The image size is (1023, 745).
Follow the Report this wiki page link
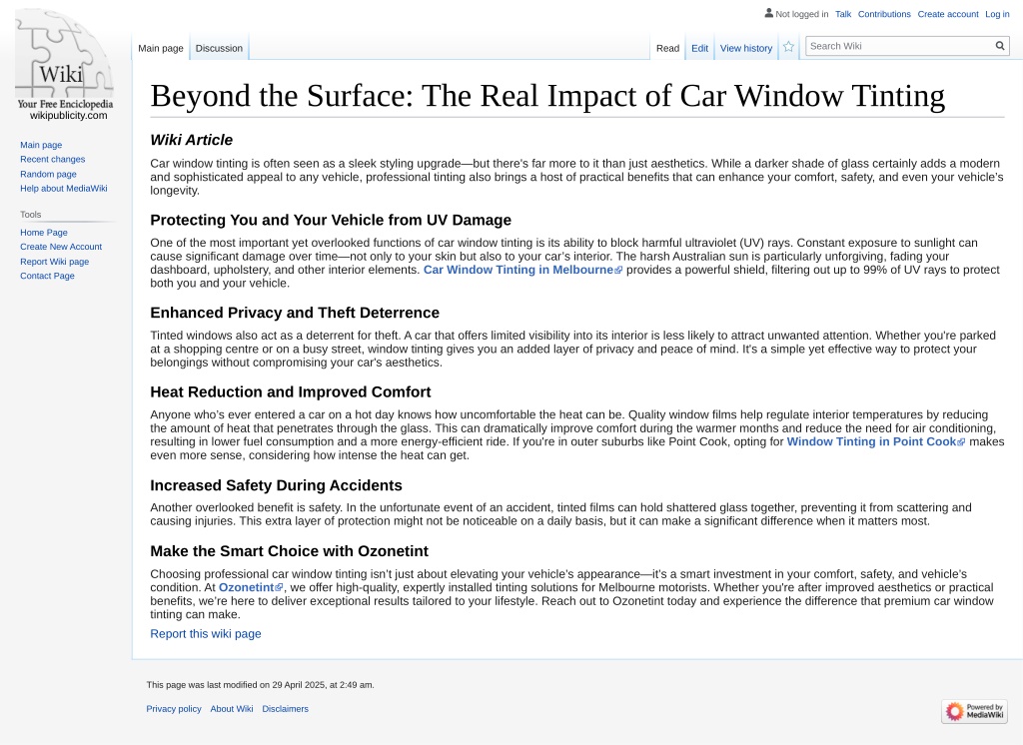tap(206, 634)
